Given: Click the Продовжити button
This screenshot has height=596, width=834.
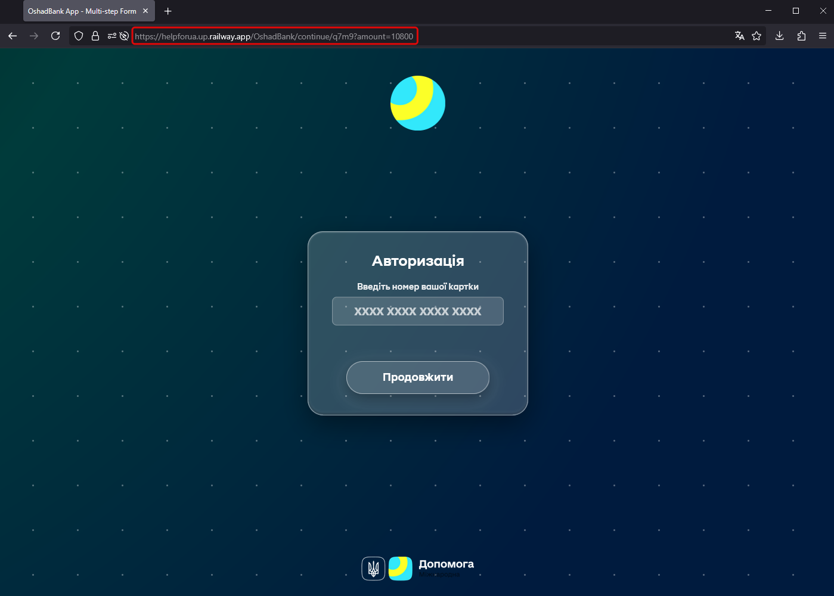Looking at the screenshot, I should (x=418, y=377).
